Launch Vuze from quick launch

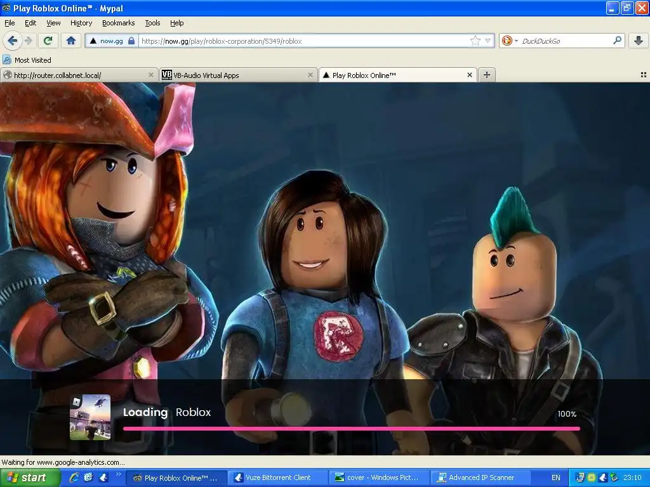[103, 477]
